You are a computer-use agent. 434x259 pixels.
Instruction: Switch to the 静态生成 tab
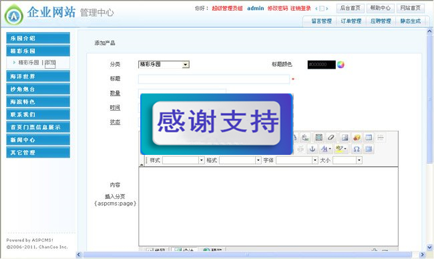(x=411, y=21)
